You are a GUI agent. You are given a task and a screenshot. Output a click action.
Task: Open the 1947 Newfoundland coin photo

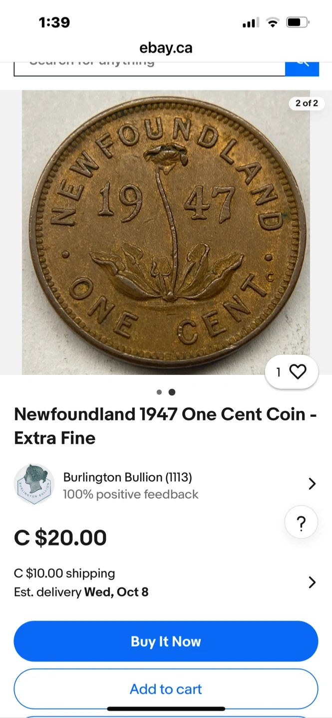tap(166, 232)
